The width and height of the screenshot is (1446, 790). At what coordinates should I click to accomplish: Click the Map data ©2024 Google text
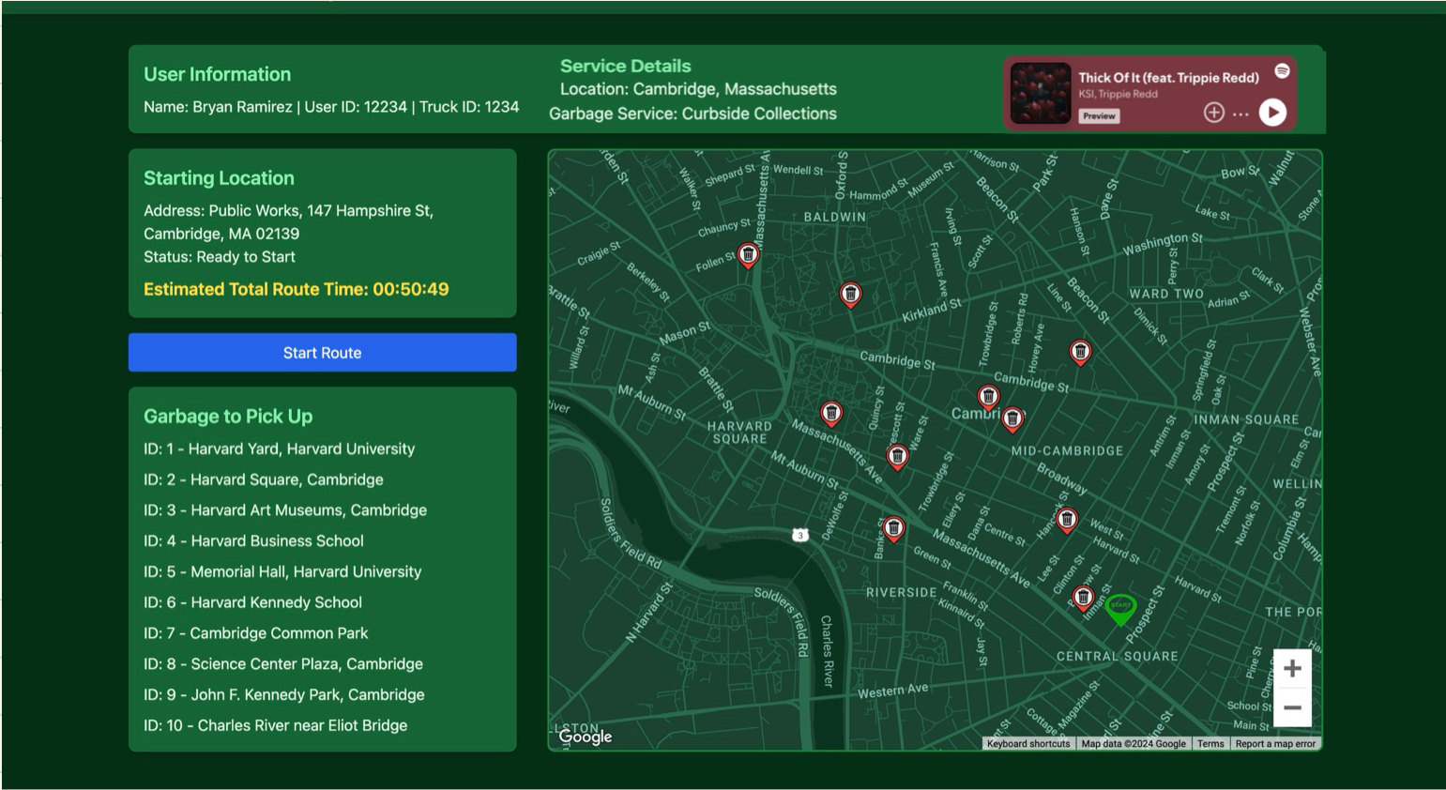click(x=1134, y=744)
